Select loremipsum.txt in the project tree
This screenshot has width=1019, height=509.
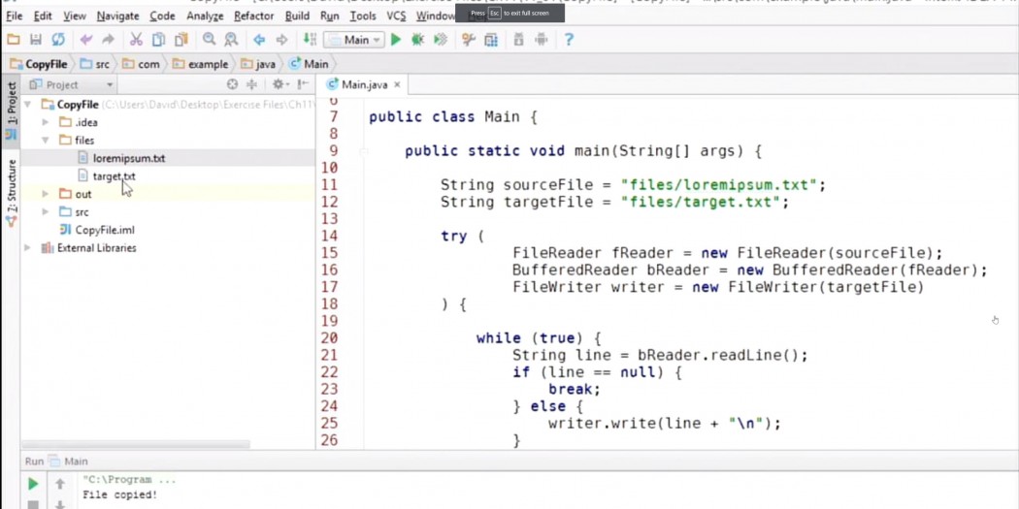point(128,158)
